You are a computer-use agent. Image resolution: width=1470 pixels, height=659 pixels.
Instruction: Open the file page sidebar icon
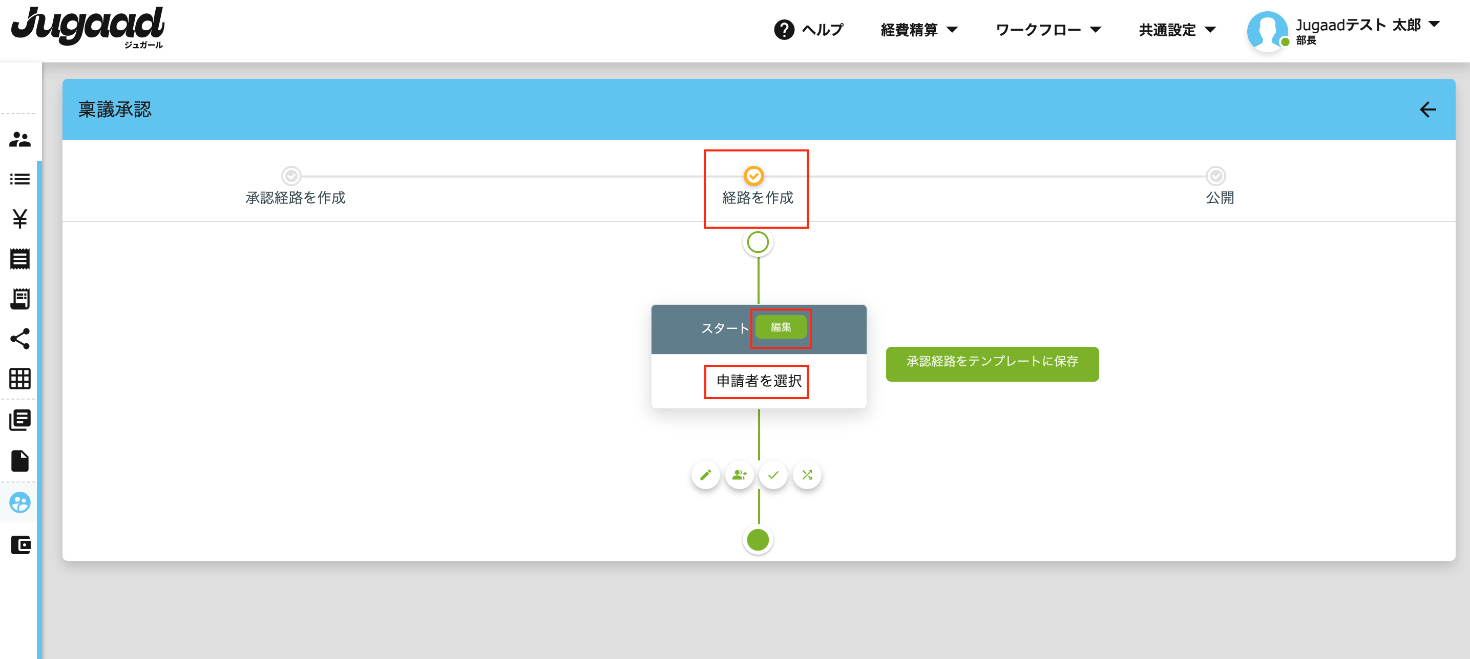pos(20,460)
